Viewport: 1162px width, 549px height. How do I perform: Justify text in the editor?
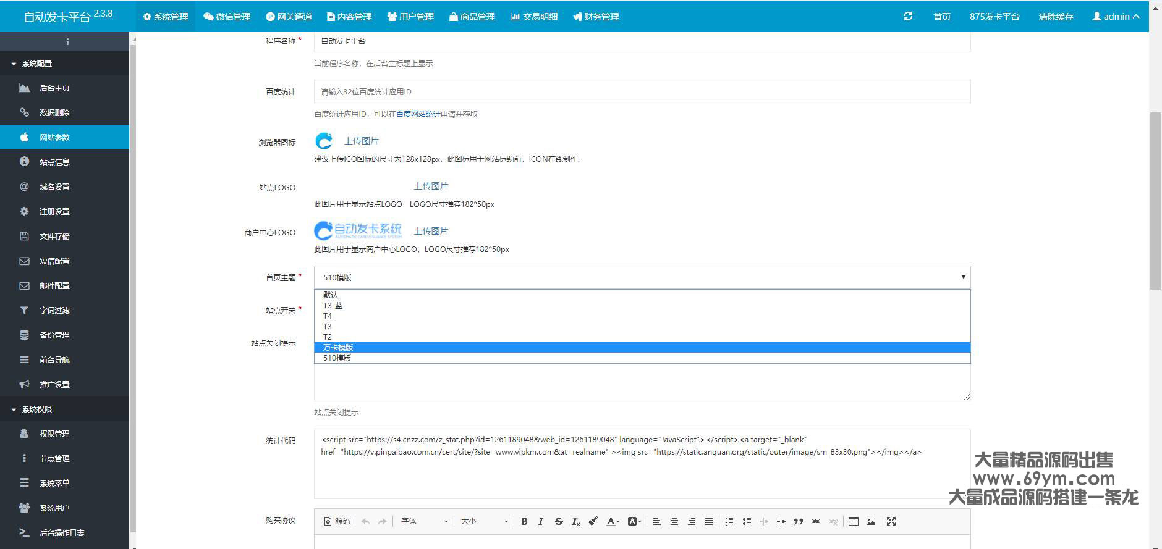coord(709,521)
